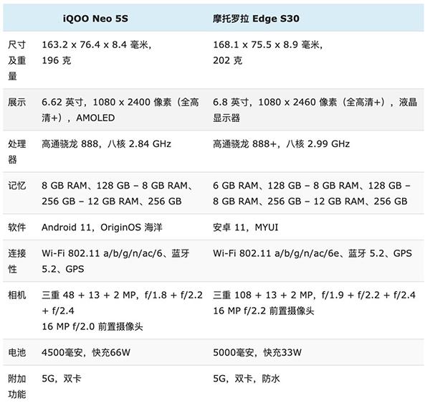Screen dimensions: 430x406
Task: Select the 高通骁龙 888+ 2.99 GHz cell
Action: point(281,144)
